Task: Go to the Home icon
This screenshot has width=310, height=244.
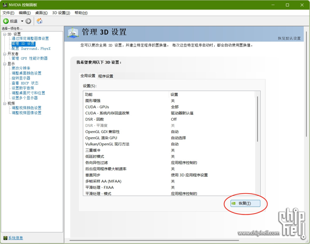Action: pyautogui.click(x=40, y=21)
